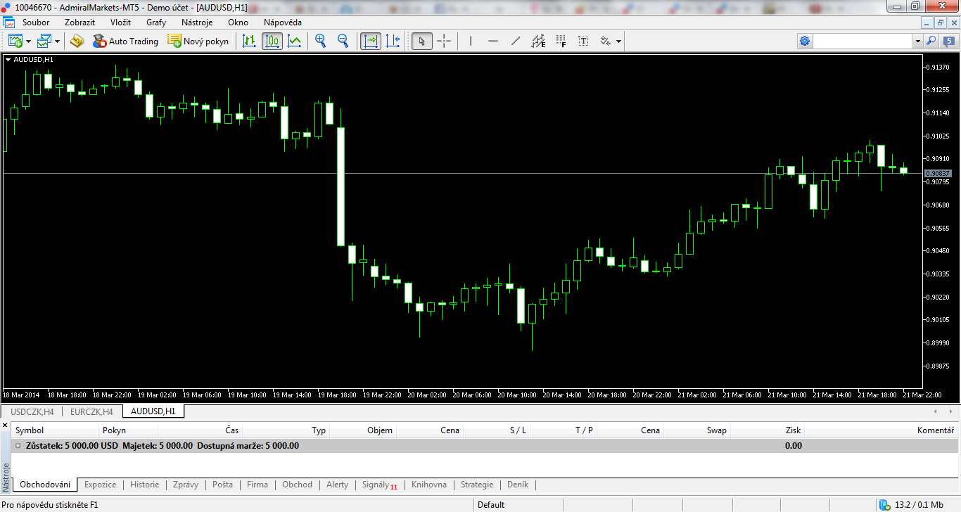This screenshot has height=512, width=961.
Task: Click in the toolbar search field
Action: pos(863,41)
